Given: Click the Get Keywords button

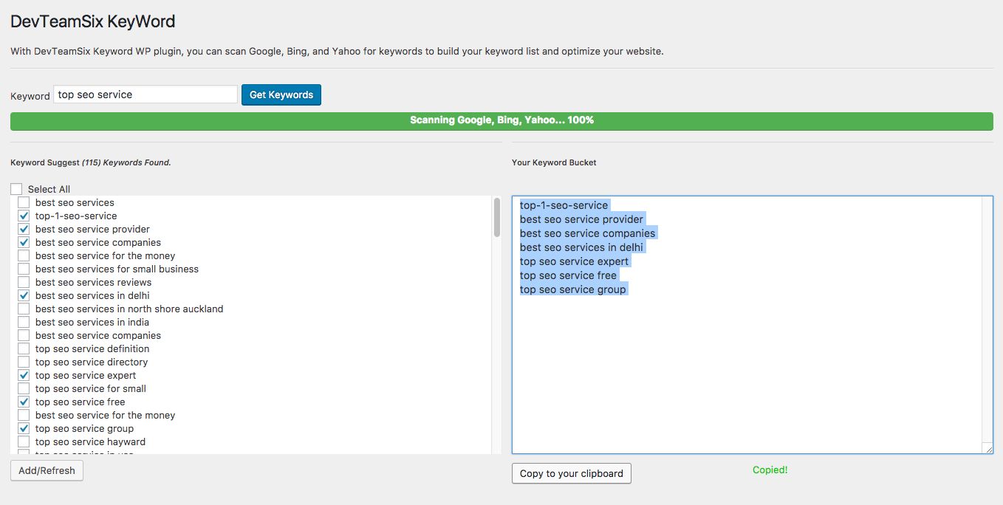Looking at the screenshot, I should tap(281, 95).
